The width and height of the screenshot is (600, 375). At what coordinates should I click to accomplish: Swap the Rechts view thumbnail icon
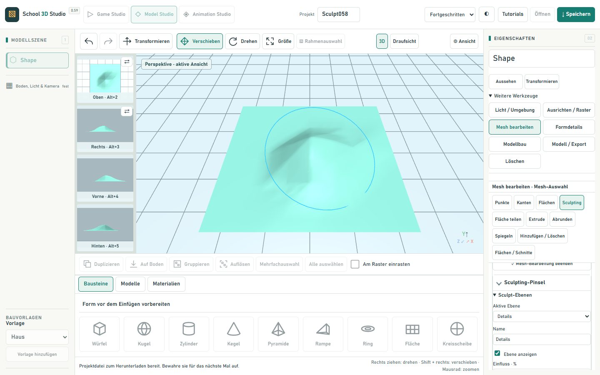[x=127, y=111]
